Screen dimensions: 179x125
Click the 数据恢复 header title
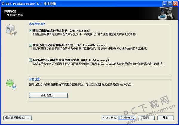click(10, 11)
